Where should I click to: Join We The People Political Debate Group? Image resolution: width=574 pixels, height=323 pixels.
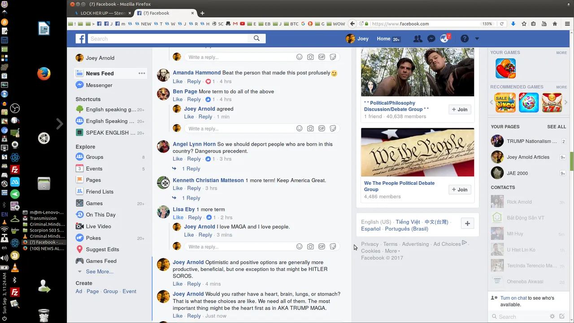click(460, 190)
